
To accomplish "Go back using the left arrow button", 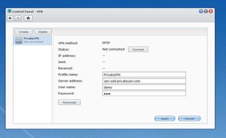I will 10,18.
